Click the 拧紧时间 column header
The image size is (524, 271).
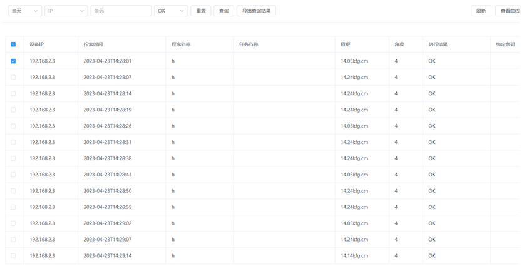[x=93, y=44]
